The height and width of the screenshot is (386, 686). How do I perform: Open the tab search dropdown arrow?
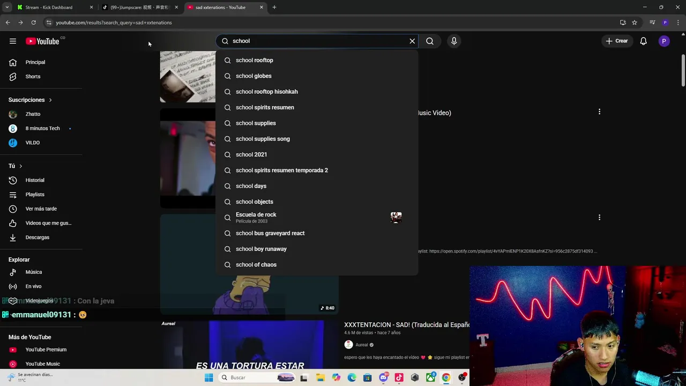[7, 8]
